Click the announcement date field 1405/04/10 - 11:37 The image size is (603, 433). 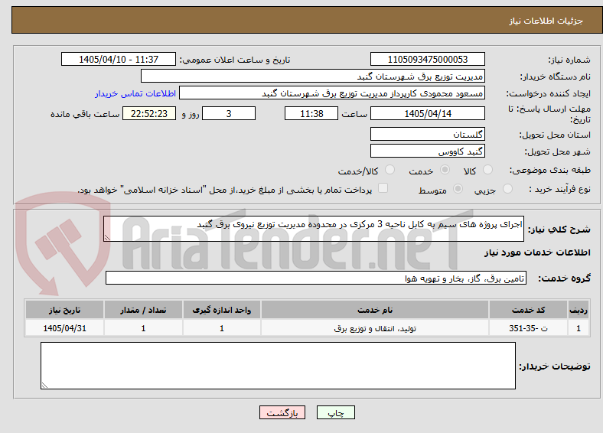[119, 59]
